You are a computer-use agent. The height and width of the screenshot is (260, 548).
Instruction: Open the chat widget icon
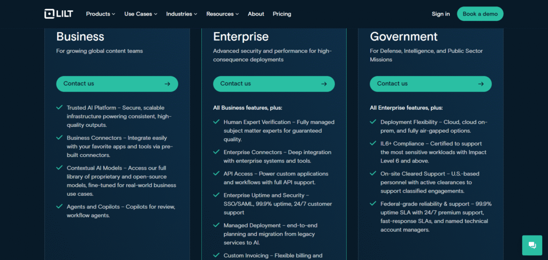532,245
